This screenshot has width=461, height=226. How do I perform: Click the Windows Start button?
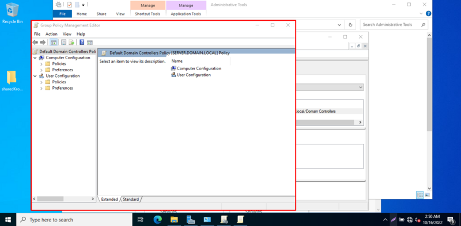[7, 220]
